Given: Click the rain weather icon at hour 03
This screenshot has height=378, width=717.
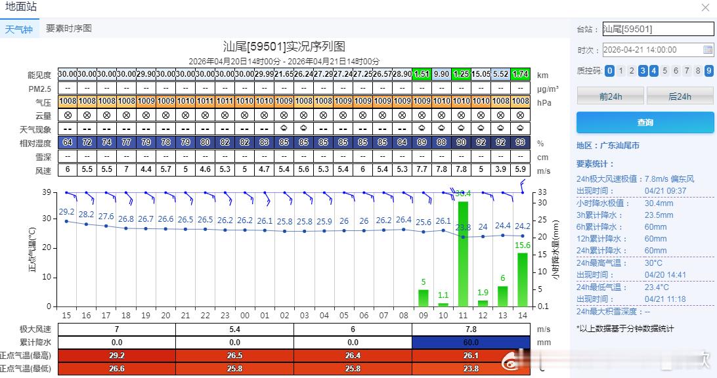Looking at the screenshot, I should (303, 129).
